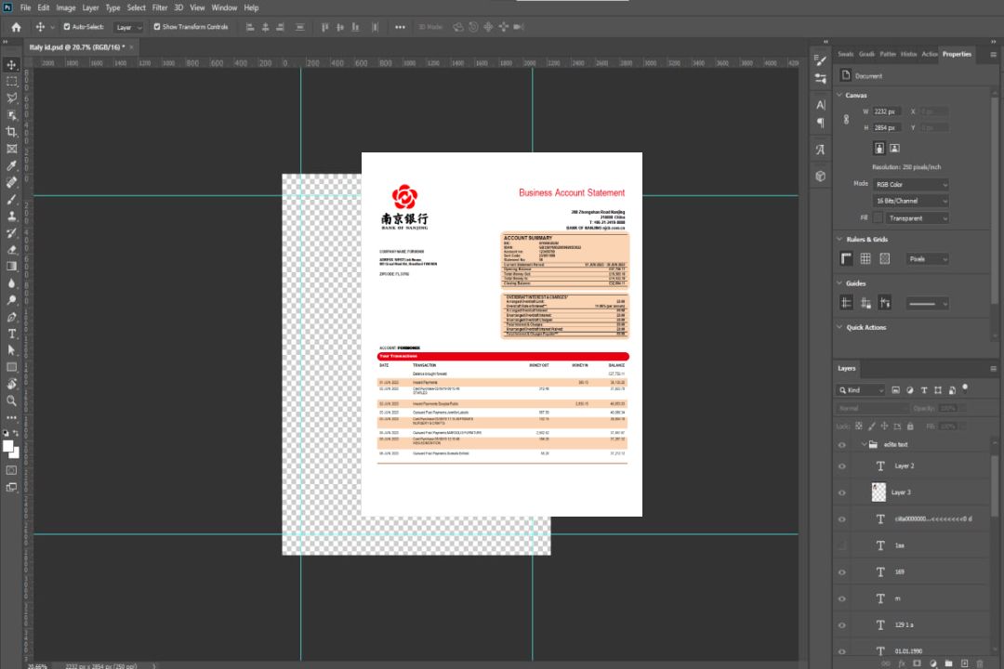The image size is (1004, 669).
Task: Select the 'Italy id.psd' document tab
Action: pyautogui.click(x=77, y=47)
